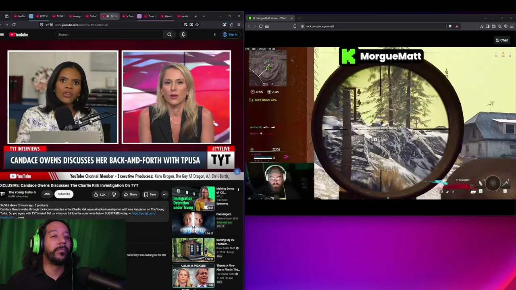Go to home page in Kick browser window
Image resolution: width=516 pixels, height=290 pixels.
[267, 26]
